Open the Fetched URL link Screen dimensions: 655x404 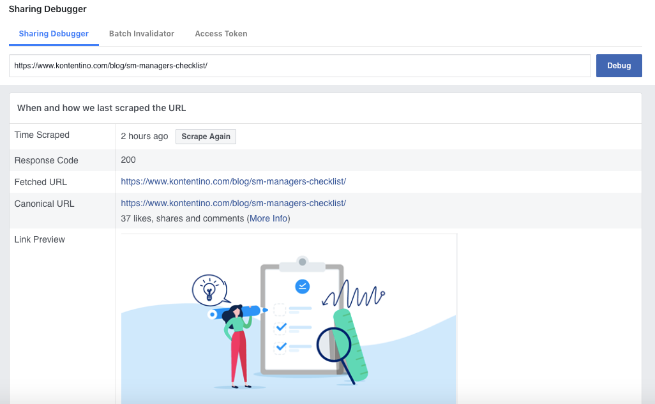pos(234,181)
